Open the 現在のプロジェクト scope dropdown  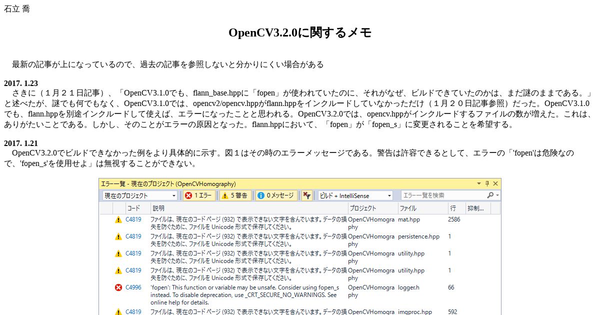pyautogui.click(x=139, y=195)
